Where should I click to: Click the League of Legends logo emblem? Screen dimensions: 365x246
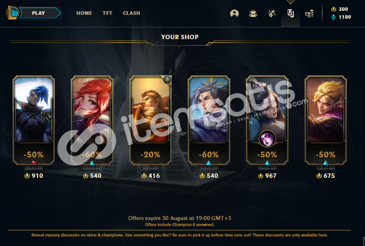click(x=12, y=13)
